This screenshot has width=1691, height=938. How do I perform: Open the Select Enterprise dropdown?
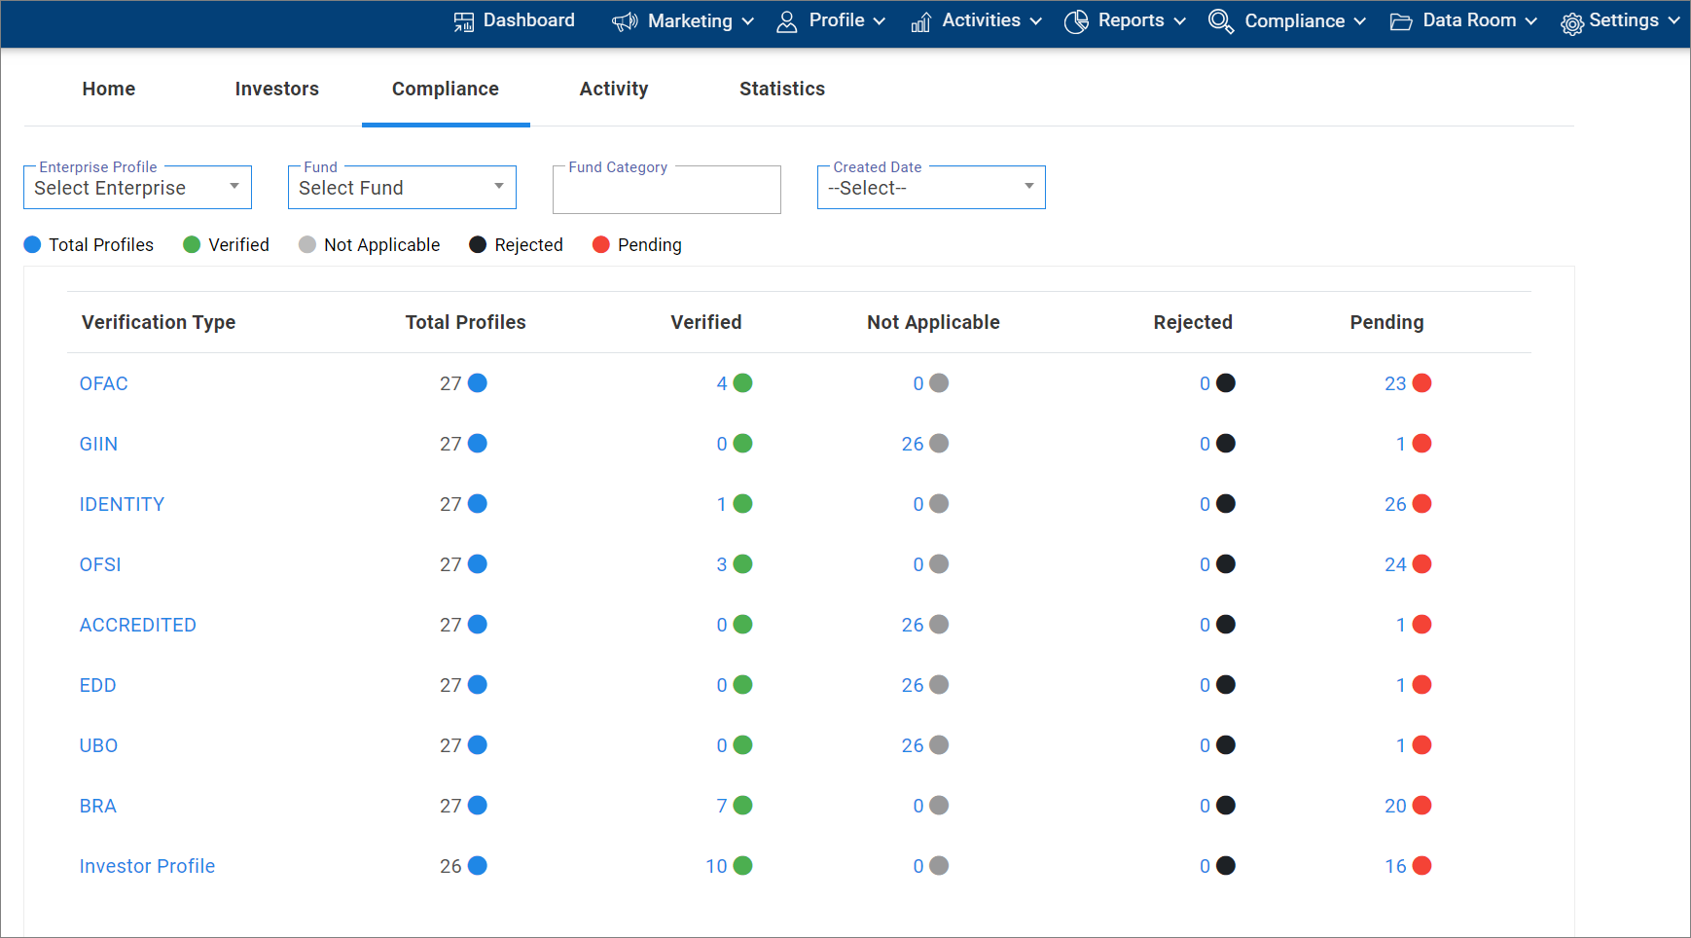[137, 187]
